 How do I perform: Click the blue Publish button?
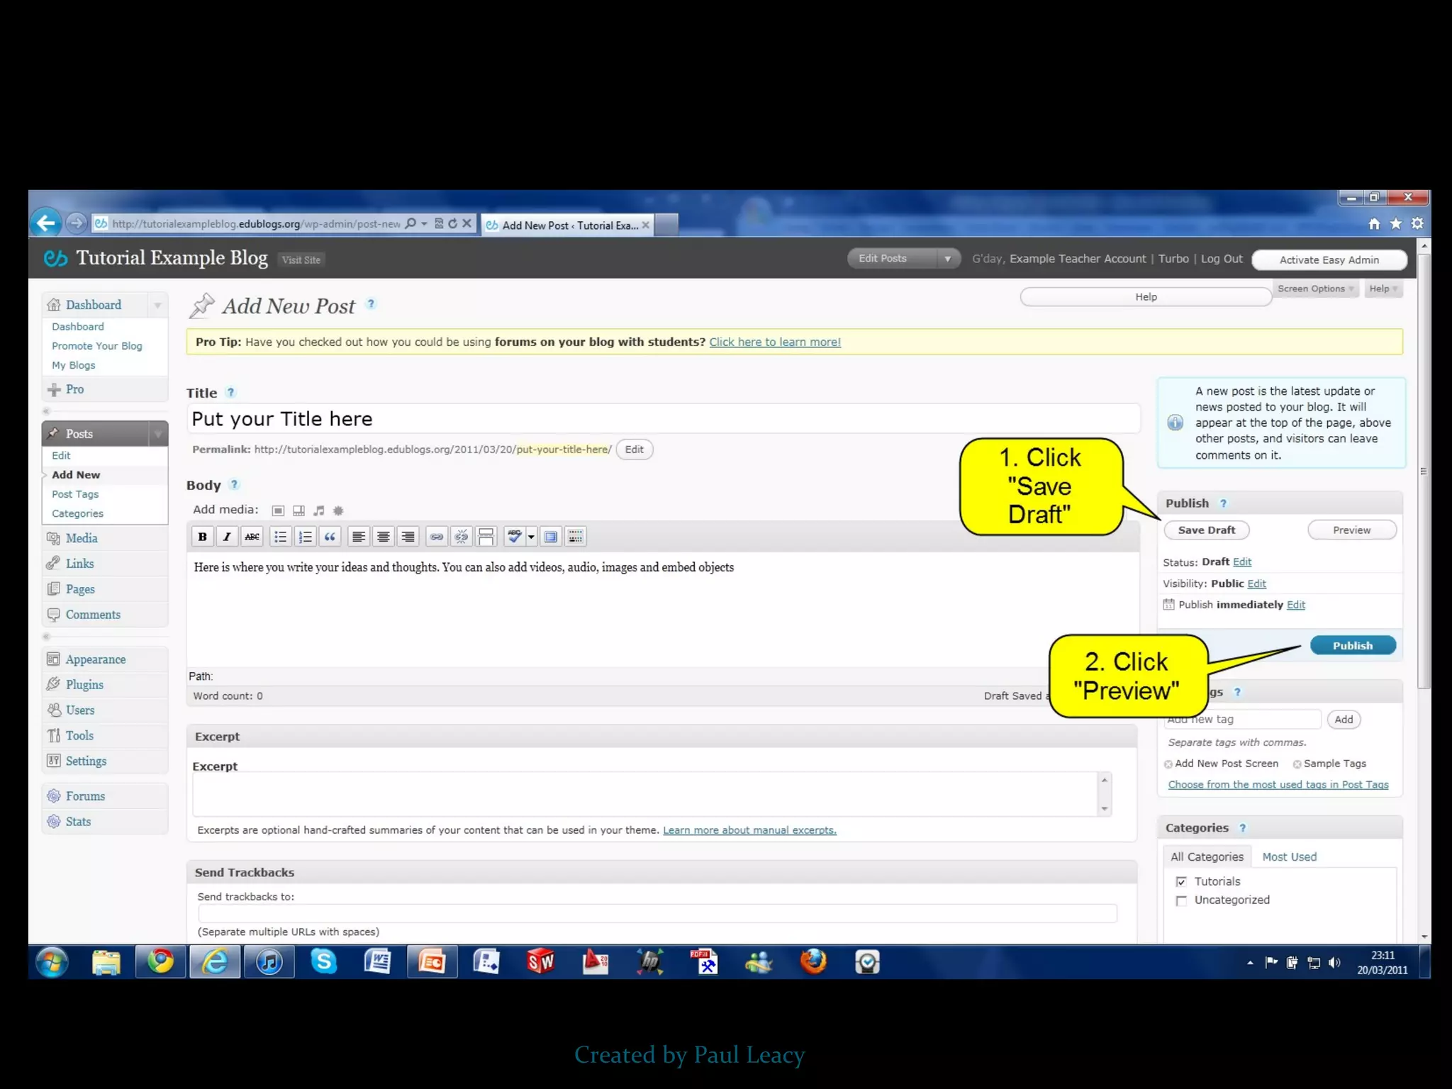point(1352,645)
